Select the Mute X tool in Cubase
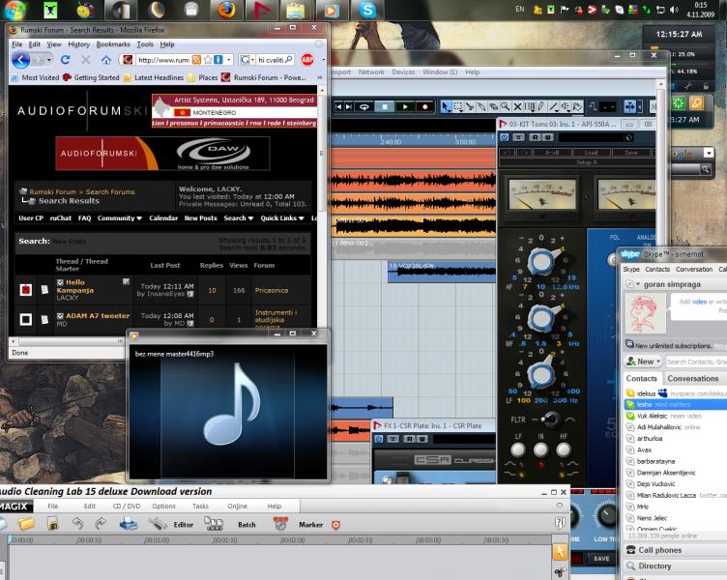The height and width of the screenshot is (580, 727). click(x=518, y=106)
